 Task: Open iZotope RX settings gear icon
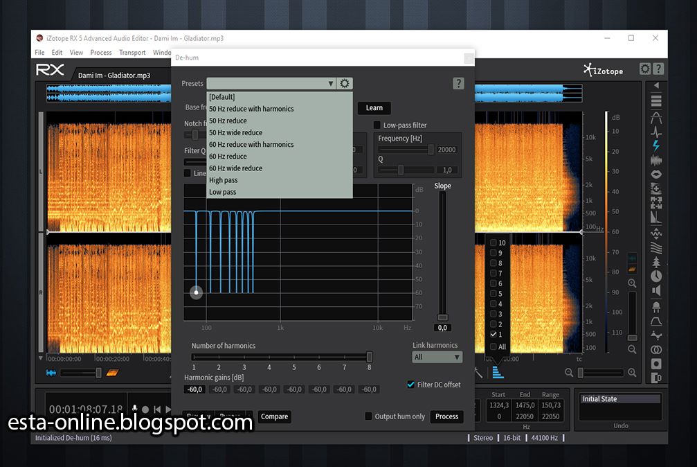coord(645,69)
